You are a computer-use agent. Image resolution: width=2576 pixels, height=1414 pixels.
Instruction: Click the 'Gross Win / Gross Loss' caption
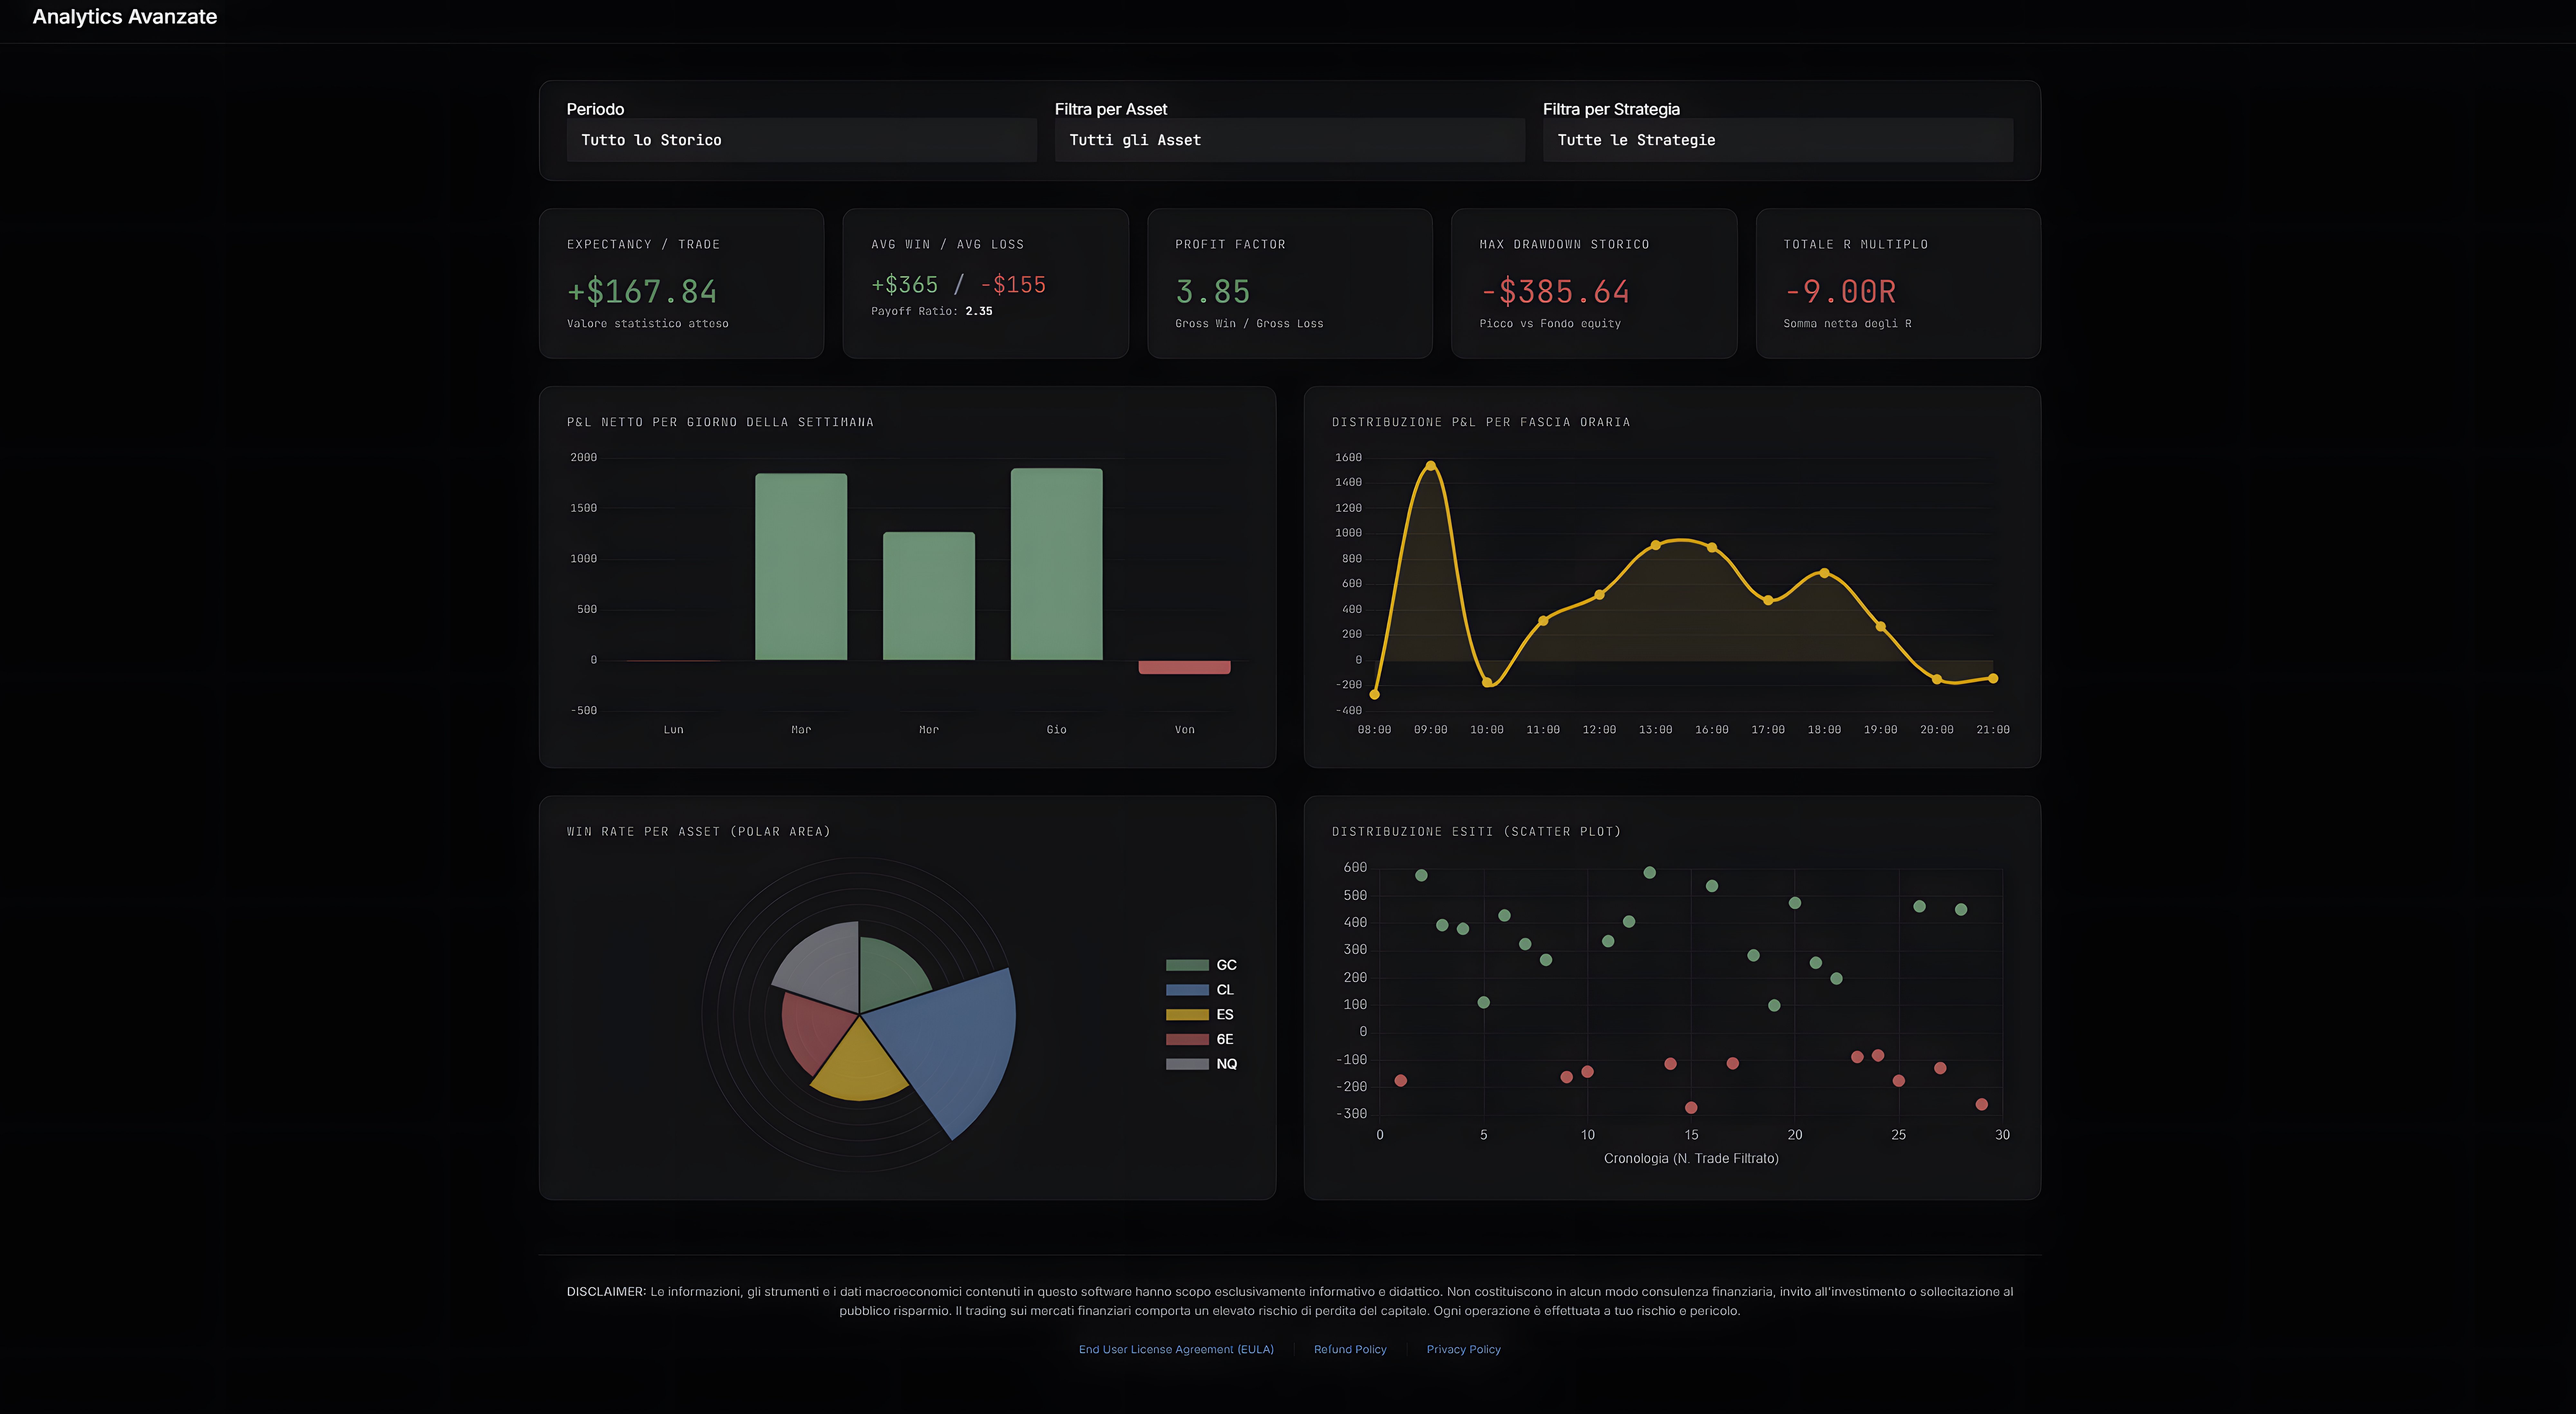[x=1249, y=324]
